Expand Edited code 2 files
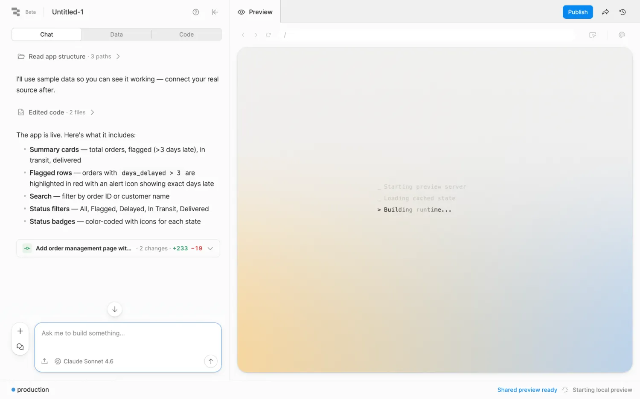 tap(56, 112)
